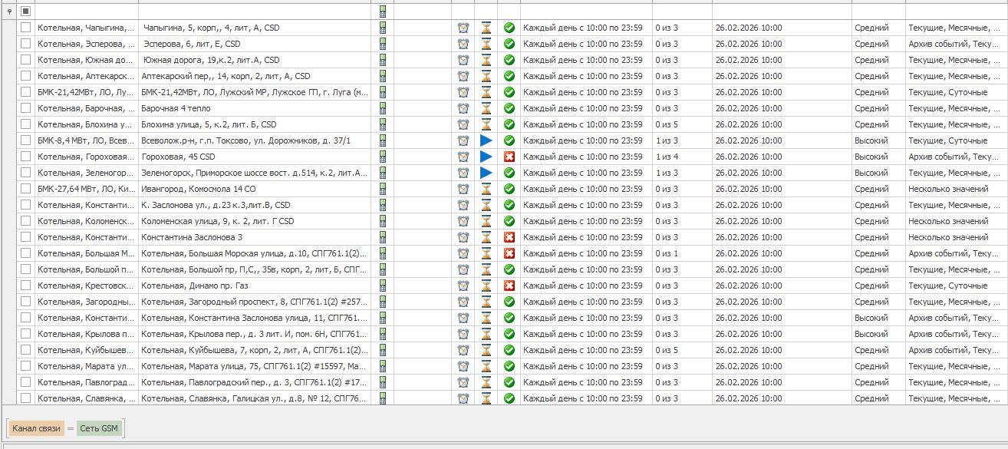Toggle the select-all checkbox in filter row
The width and height of the screenshot is (1008, 449).
(x=26, y=12)
